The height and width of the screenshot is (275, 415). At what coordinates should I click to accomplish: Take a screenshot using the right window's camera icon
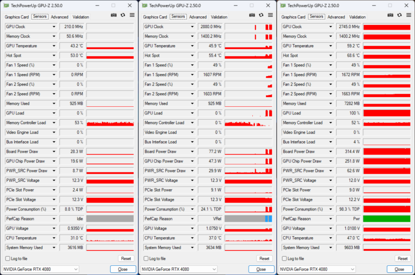pos(390,16)
